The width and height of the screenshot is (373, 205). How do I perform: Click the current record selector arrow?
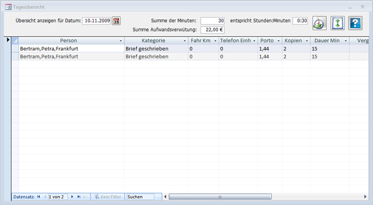[7, 40]
